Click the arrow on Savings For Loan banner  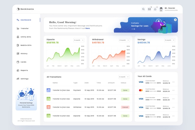133,29
